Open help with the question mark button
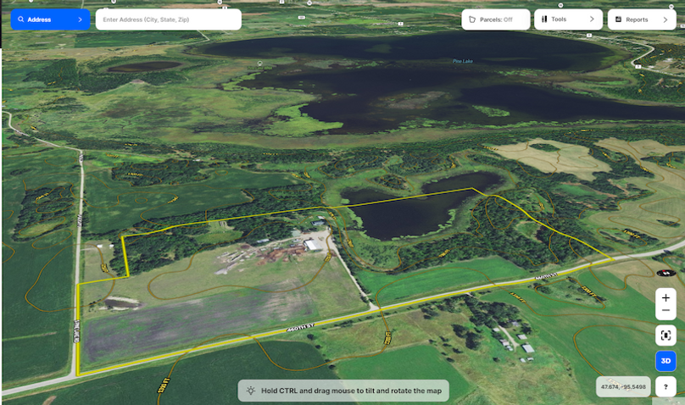Screen dimensions: 685x405 coord(666,386)
